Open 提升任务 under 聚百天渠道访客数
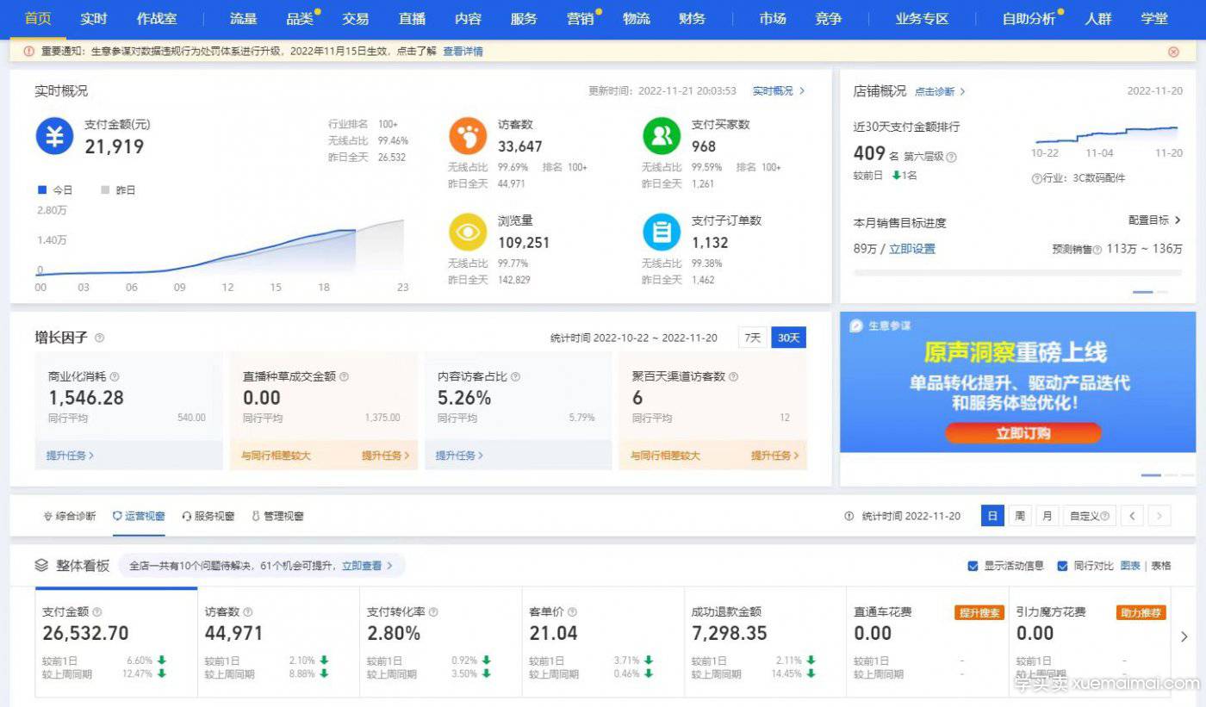 click(x=775, y=455)
